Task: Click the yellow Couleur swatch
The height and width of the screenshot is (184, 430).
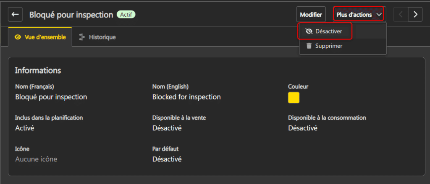Action: tap(294, 98)
